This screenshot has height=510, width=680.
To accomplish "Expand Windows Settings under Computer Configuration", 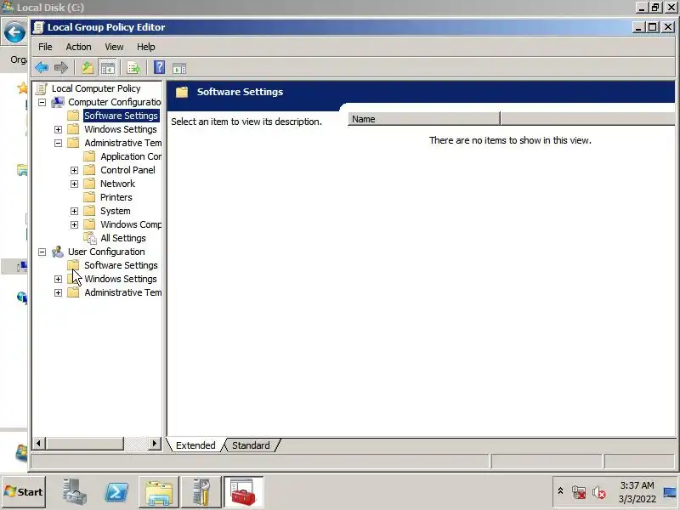I will click(58, 130).
